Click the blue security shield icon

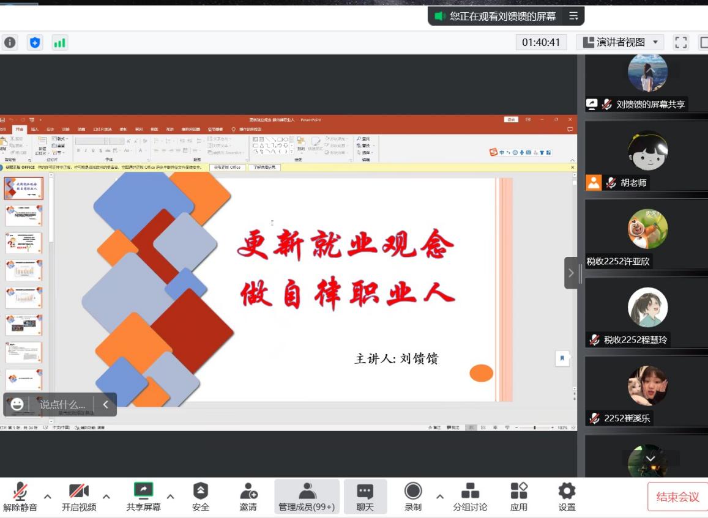[x=35, y=42]
